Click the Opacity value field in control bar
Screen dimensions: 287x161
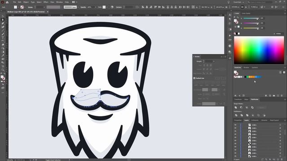click(90, 7)
